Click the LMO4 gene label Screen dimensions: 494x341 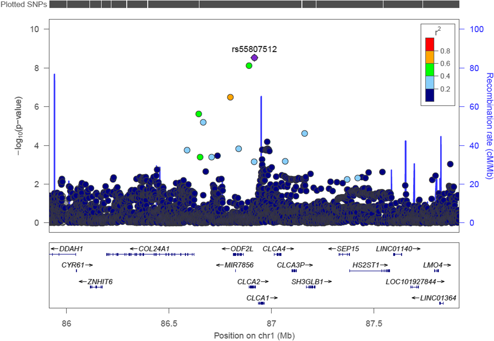433,265
